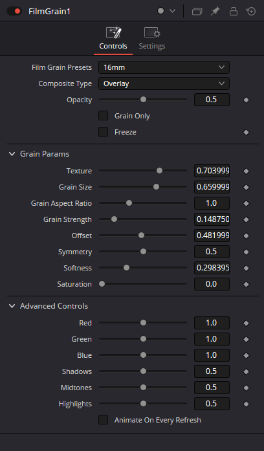Adjust the Symmetry slider
Viewport: 264px width, 451px height.
(x=143, y=252)
